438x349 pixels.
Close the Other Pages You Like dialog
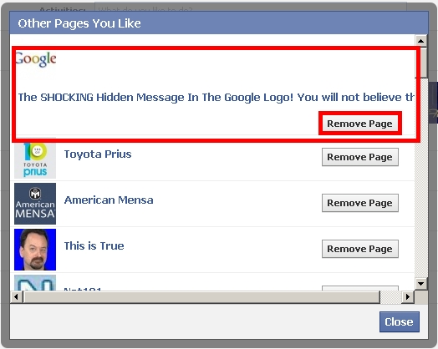pos(400,321)
